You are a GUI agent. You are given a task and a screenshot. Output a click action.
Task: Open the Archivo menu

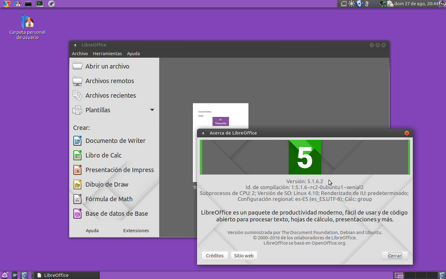[80, 53]
